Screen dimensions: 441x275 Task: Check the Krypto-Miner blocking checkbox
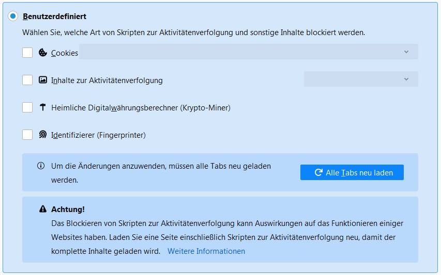[27, 107]
